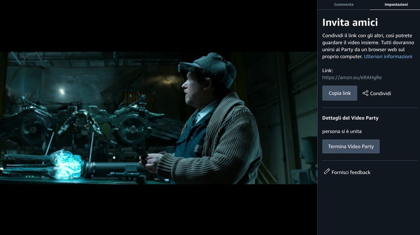
Task: Click the amzn.eu party link URL
Action: coord(352,78)
